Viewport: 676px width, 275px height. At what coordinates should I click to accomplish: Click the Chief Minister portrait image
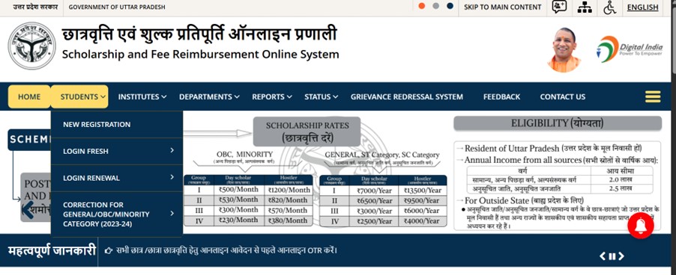coord(564,50)
